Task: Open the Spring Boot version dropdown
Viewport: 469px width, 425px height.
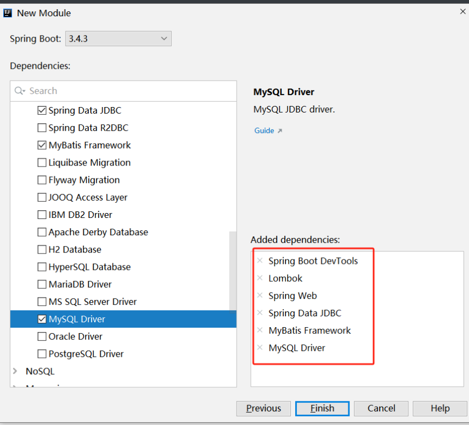Action: [x=119, y=38]
